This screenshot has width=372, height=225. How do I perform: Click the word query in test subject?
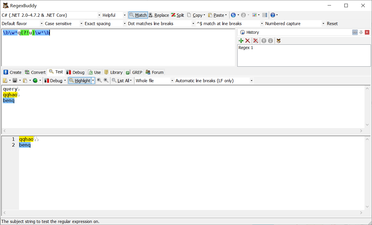tap(10, 89)
